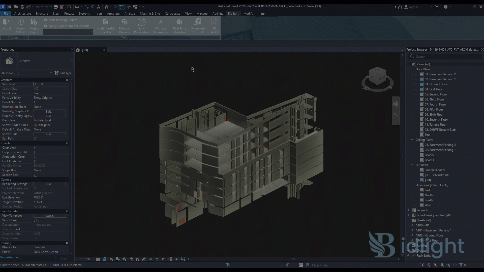Expand the 3D Views tree node
Image resolution: width=484 pixels, height=272 pixels.
(412, 165)
